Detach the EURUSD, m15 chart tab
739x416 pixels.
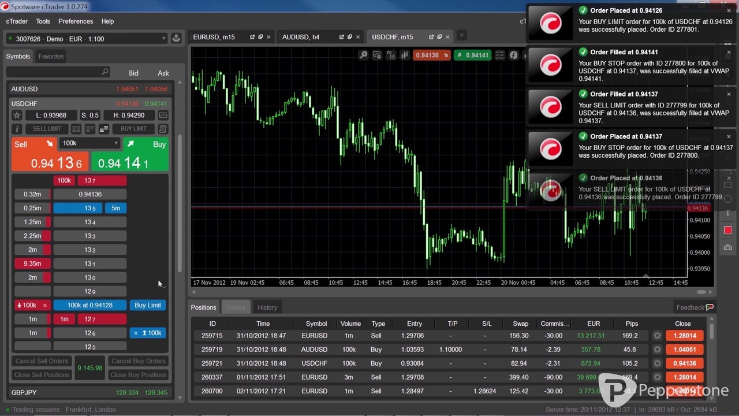pyautogui.click(x=252, y=37)
